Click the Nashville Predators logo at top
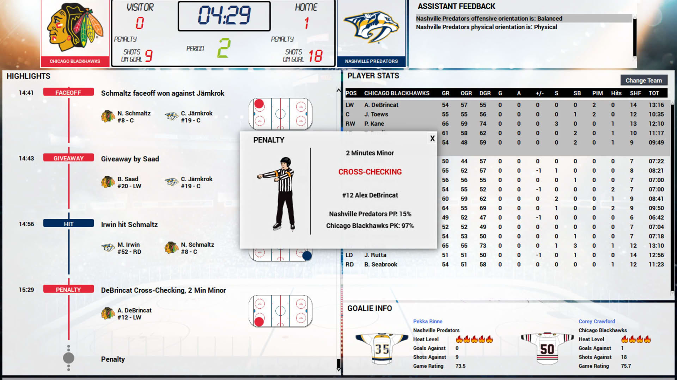677x380 pixels. point(371,27)
